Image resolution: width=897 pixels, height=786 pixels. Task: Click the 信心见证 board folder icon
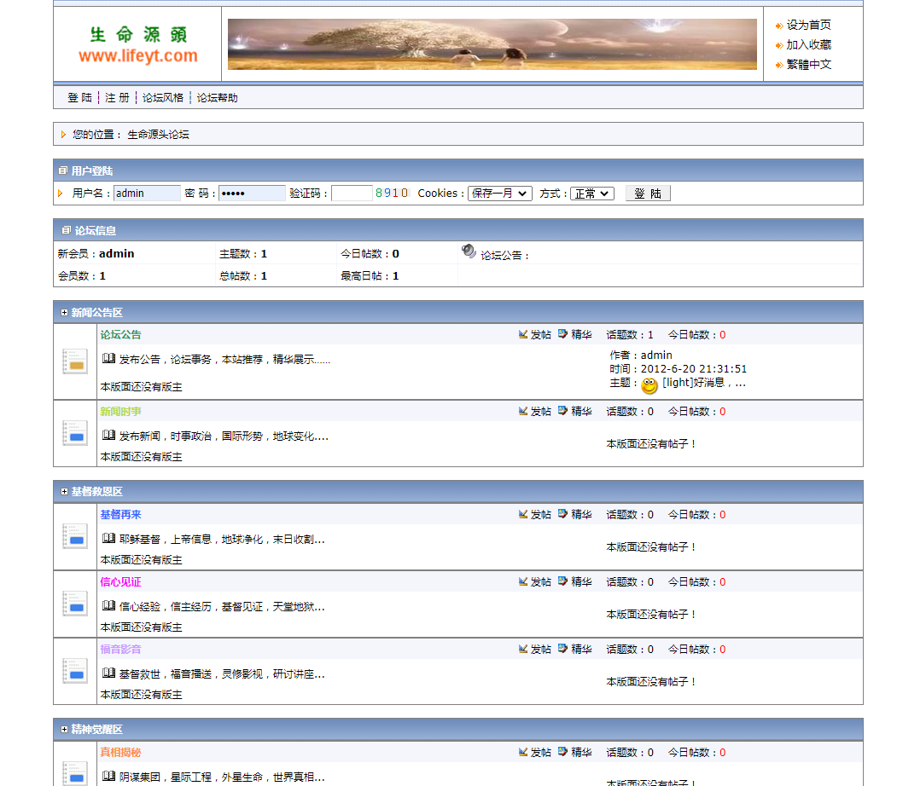pos(75,604)
